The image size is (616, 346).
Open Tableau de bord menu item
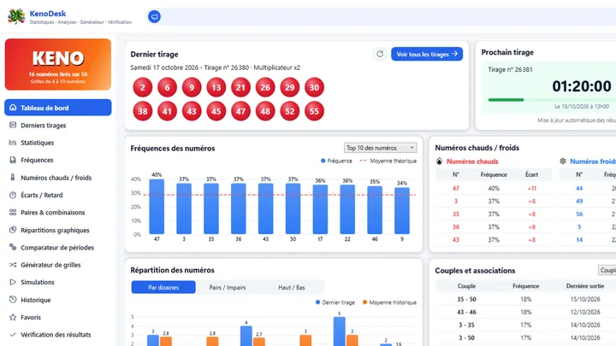coord(58,108)
